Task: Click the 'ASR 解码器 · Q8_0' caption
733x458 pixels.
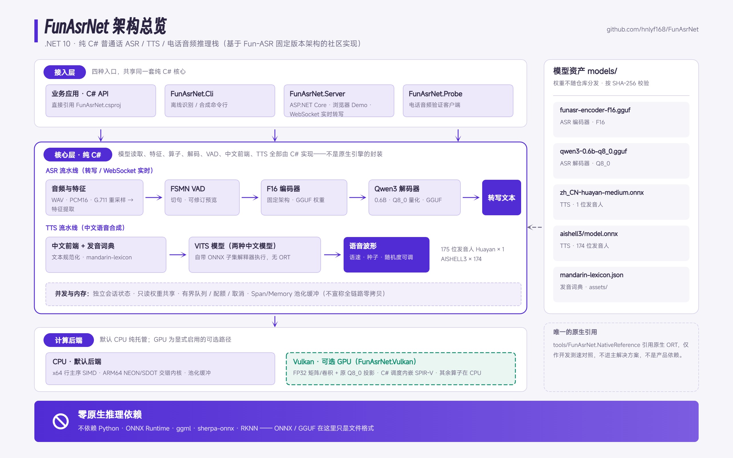Action: 585,163
